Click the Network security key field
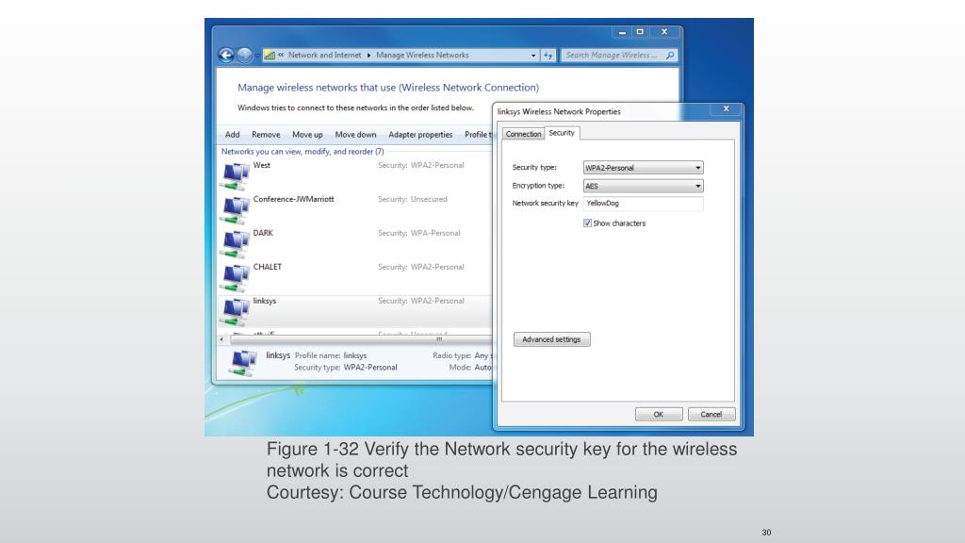The image size is (965, 543). coord(643,204)
